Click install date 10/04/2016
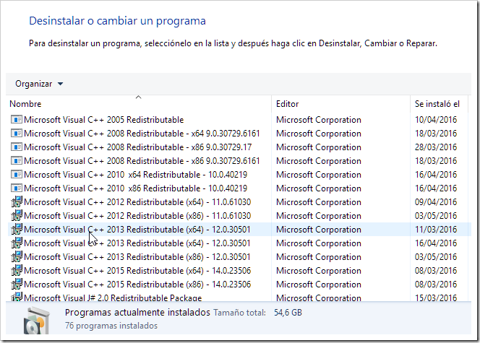 [x=436, y=120]
